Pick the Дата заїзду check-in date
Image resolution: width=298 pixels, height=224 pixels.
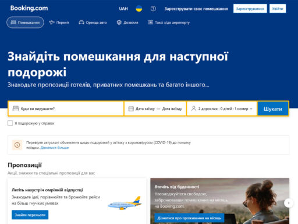[145, 109]
